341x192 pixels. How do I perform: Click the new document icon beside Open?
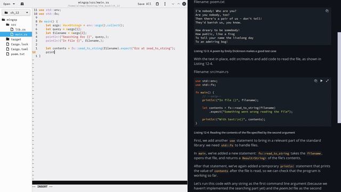click(22, 4)
